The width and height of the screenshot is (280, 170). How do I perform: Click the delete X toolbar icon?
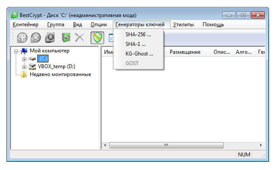click(80, 38)
